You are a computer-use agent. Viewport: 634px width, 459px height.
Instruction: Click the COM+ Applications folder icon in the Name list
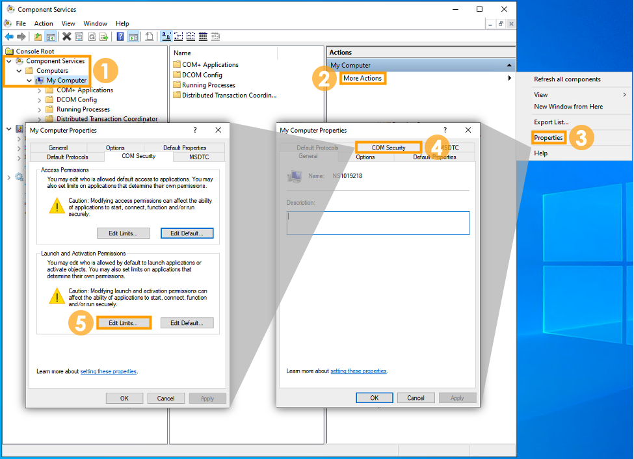pyautogui.click(x=177, y=64)
